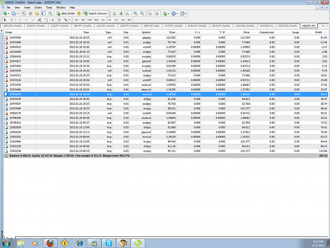Toggle the Data Window icon

(x=30, y=14)
